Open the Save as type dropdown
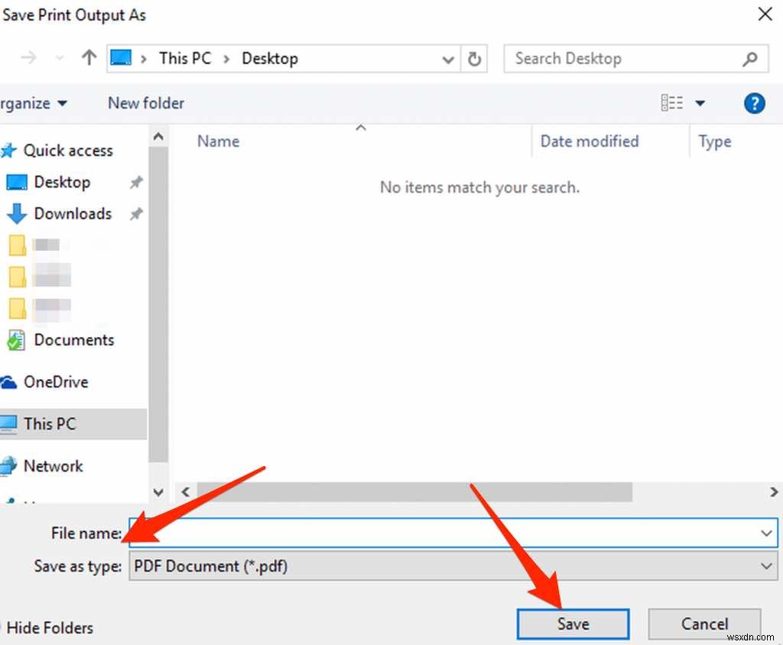This screenshot has width=783, height=645. [x=767, y=566]
